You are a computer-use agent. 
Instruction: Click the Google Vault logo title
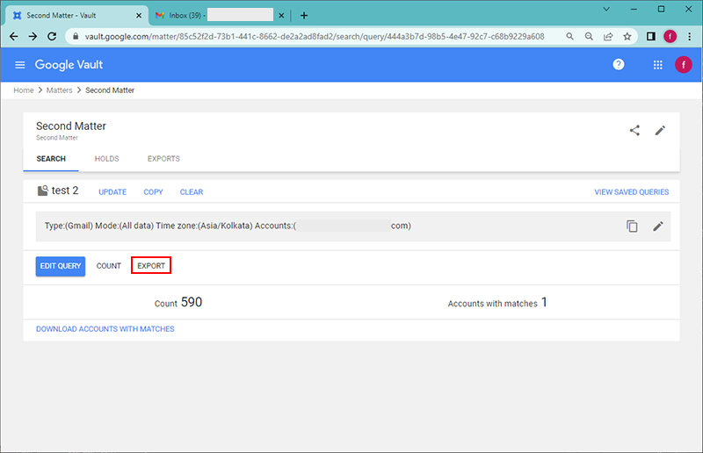tap(69, 65)
